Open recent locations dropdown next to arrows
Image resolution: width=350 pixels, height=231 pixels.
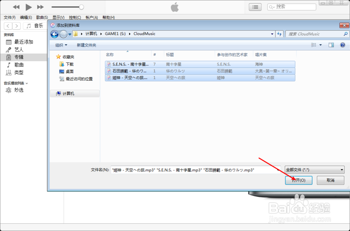[70, 34]
